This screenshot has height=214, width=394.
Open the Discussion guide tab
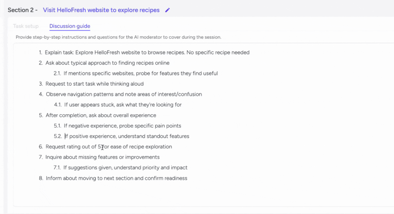[x=70, y=26]
